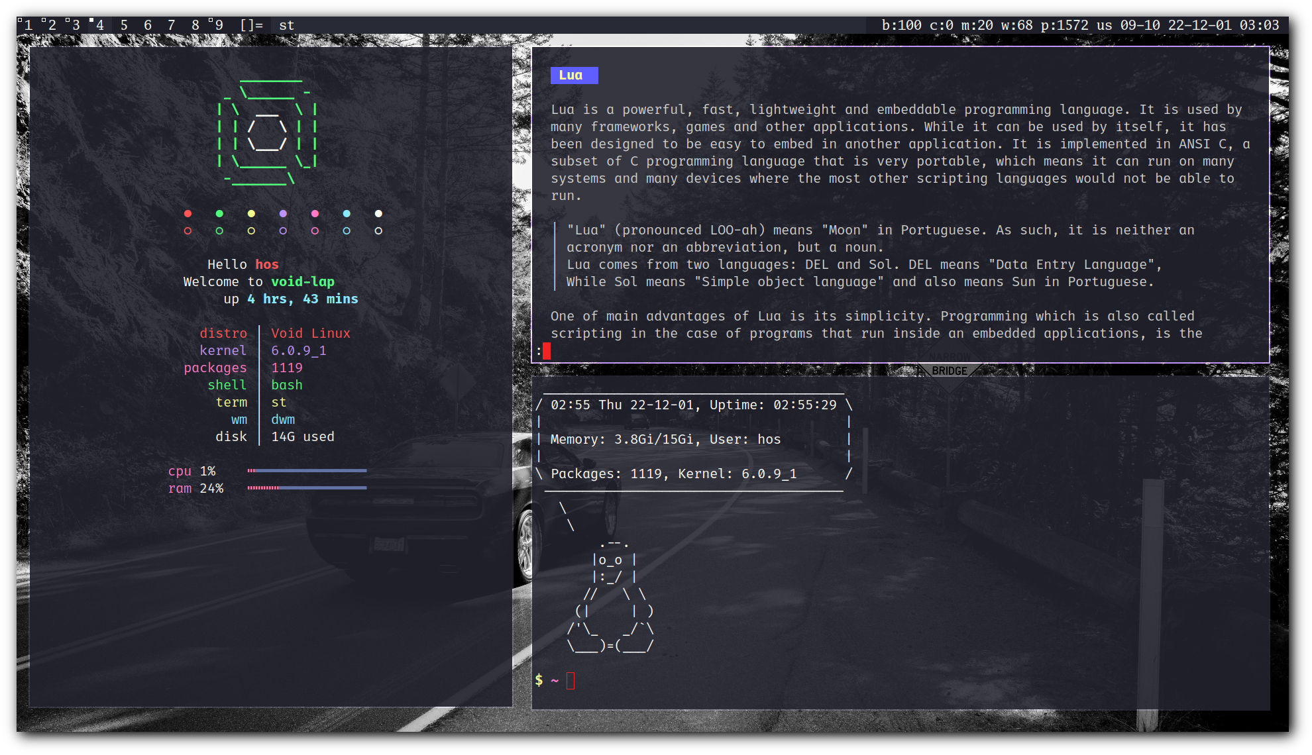
Task: Click the Lua heading badge
Action: coord(574,75)
